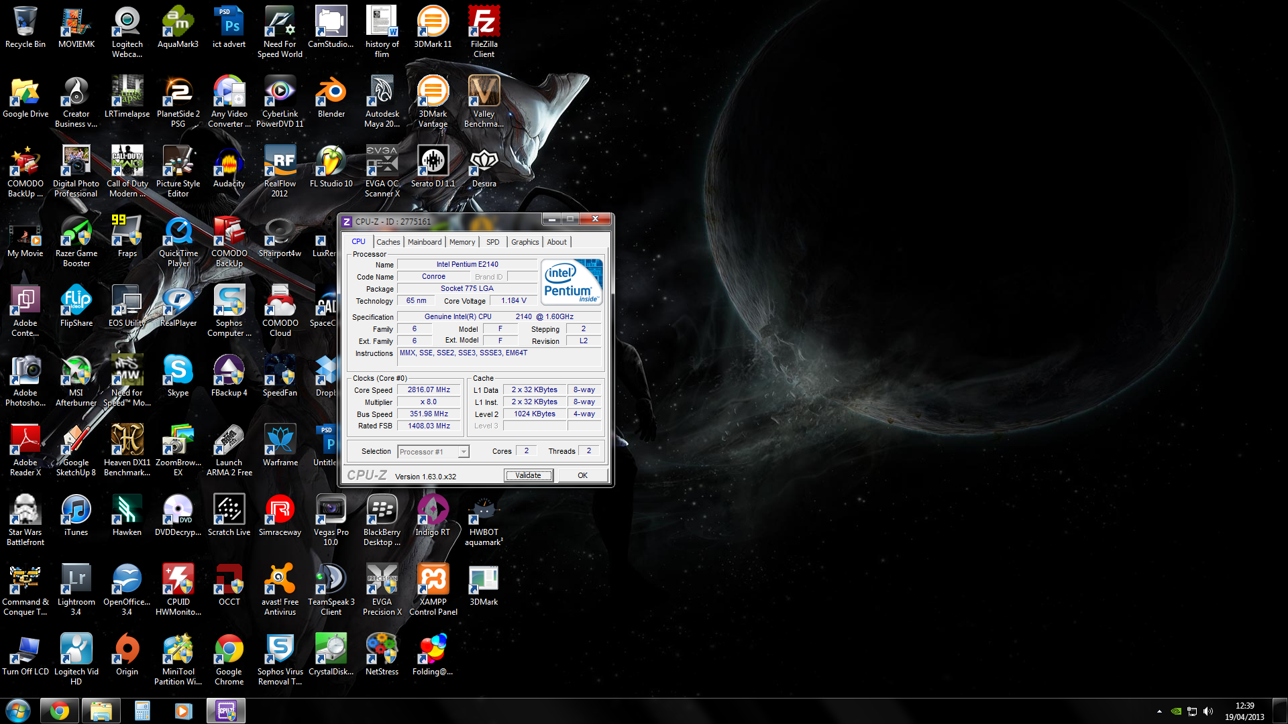Click the network status tray icon
The image size is (1288, 724).
1192,711
